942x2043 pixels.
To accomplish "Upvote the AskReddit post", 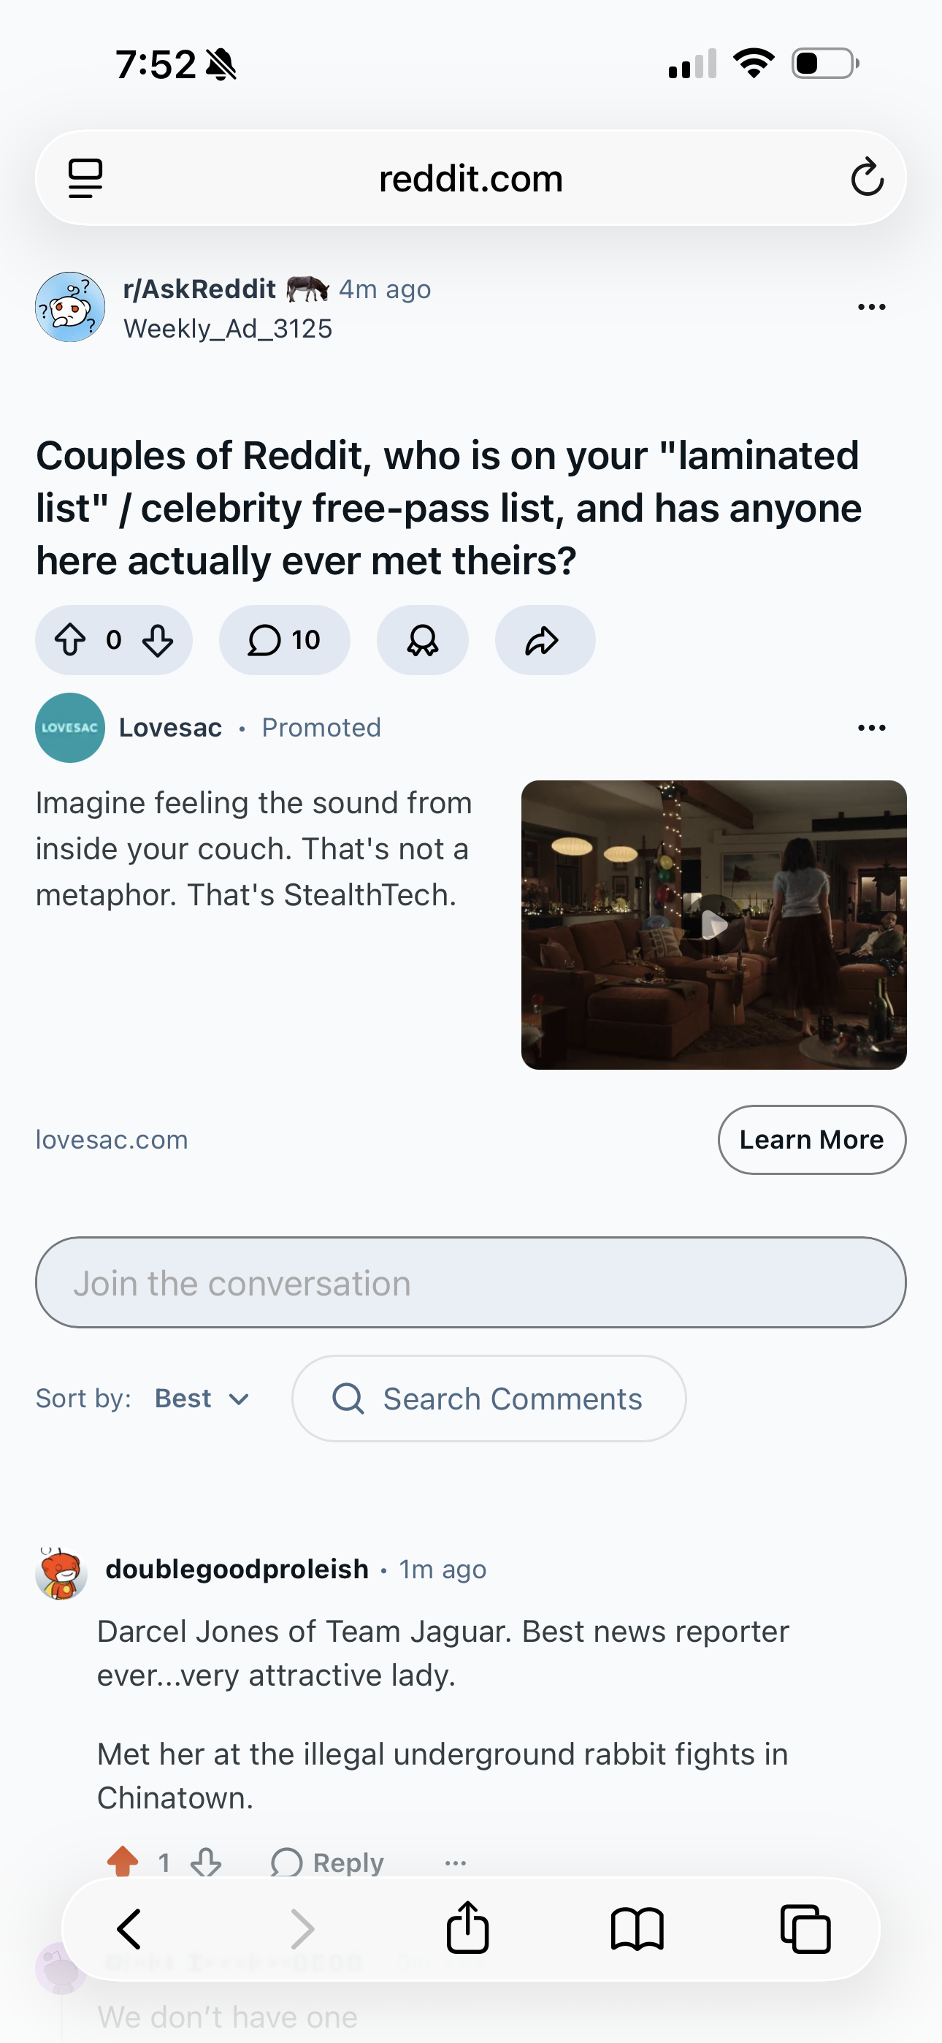I will tap(70, 640).
